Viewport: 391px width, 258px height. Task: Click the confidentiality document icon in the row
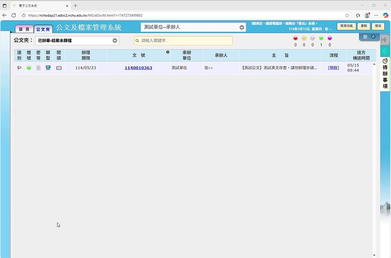coord(38,68)
